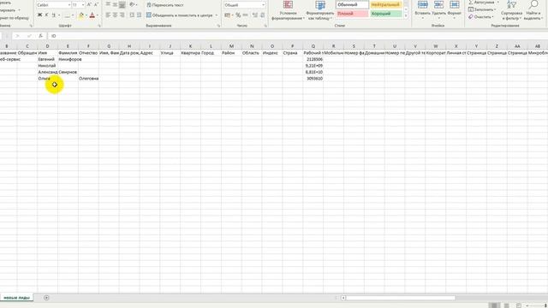Screen dimensions: 548x308
Task: Decrease decimal places
Action: [262, 15]
